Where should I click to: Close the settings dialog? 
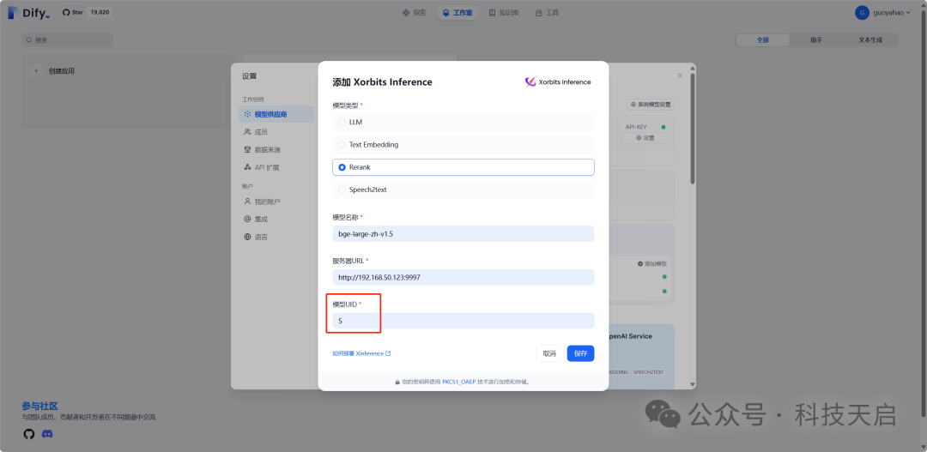[680, 75]
